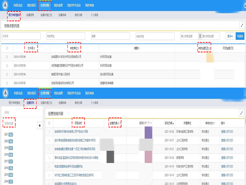Click the plus icon beside 到账年度

[40, 125]
